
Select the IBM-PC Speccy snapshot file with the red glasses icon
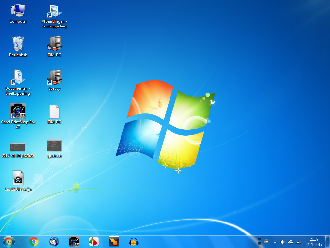click(x=54, y=47)
